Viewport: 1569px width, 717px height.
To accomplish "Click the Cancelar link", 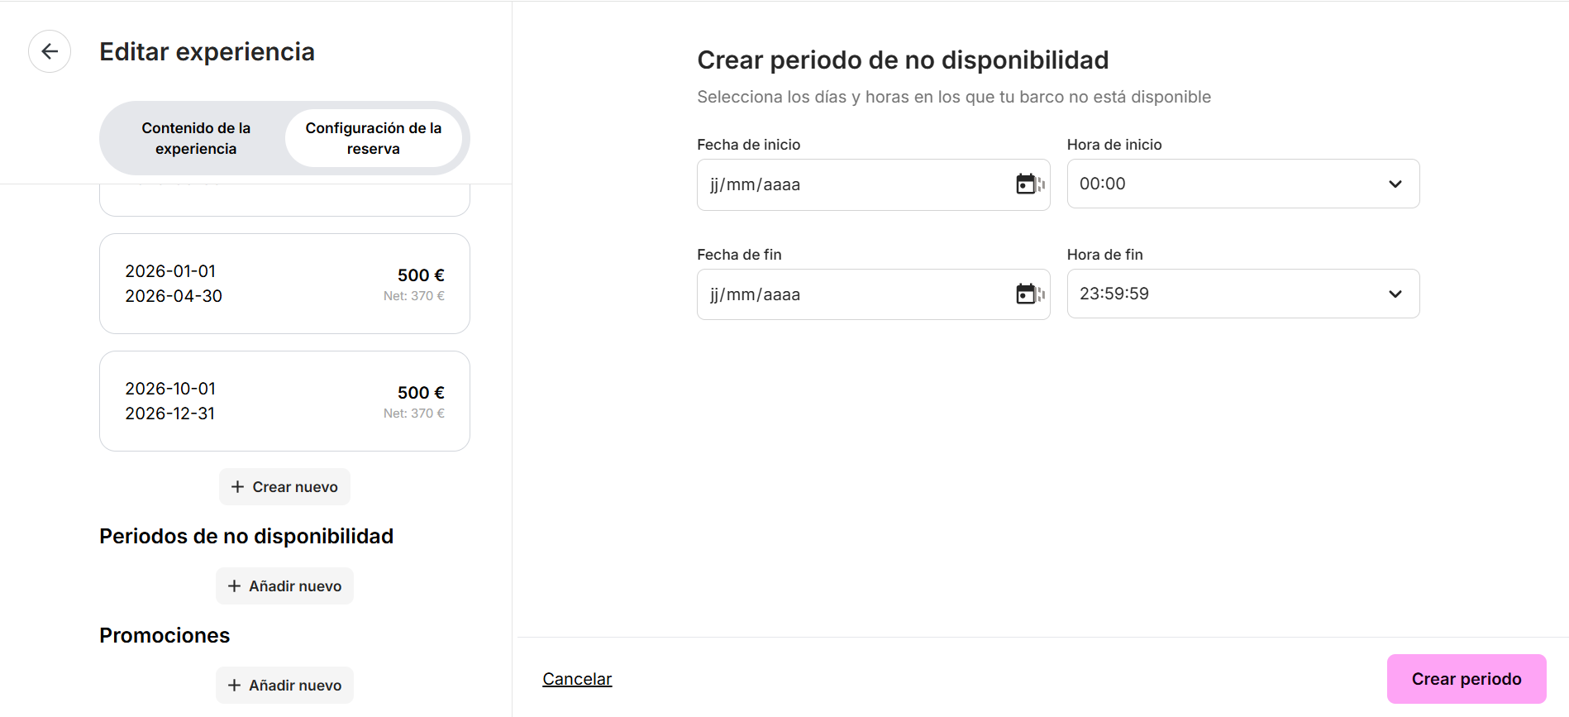I will 577,679.
